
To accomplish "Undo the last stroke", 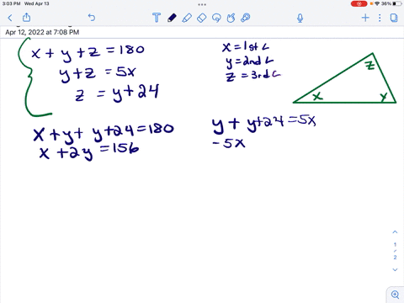I will (92, 18).
